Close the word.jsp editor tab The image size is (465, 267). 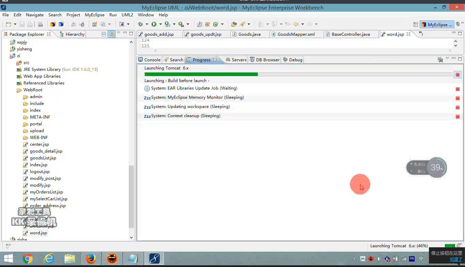point(408,34)
